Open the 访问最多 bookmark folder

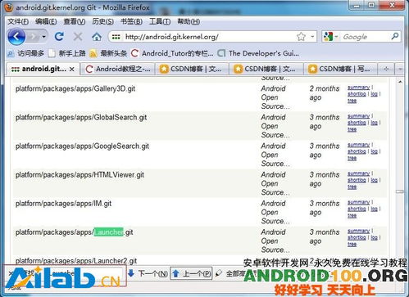(25, 53)
